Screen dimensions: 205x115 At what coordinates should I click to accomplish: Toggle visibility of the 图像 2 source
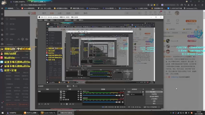(x=78, y=91)
